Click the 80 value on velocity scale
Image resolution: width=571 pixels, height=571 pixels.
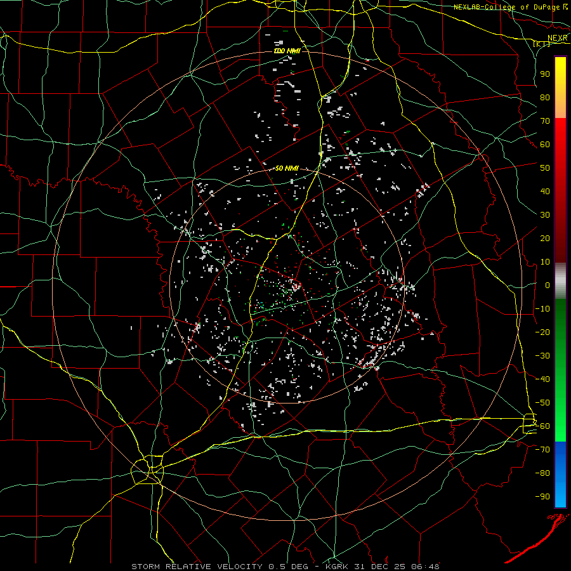tap(545, 97)
